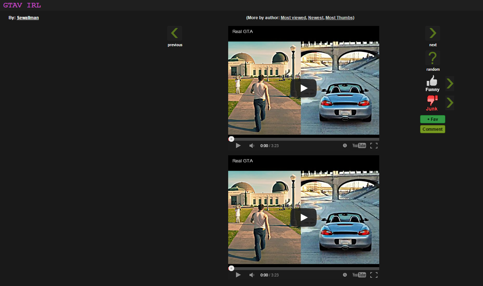This screenshot has width=483, height=286.
Task: Give the post a Funny thumbs up
Action: pyautogui.click(x=432, y=83)
